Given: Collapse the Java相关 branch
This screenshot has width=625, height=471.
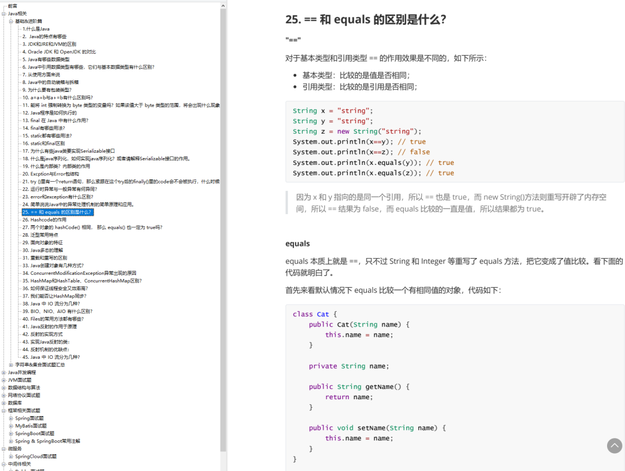Looking at the screenshot, I should pos(4,13).
